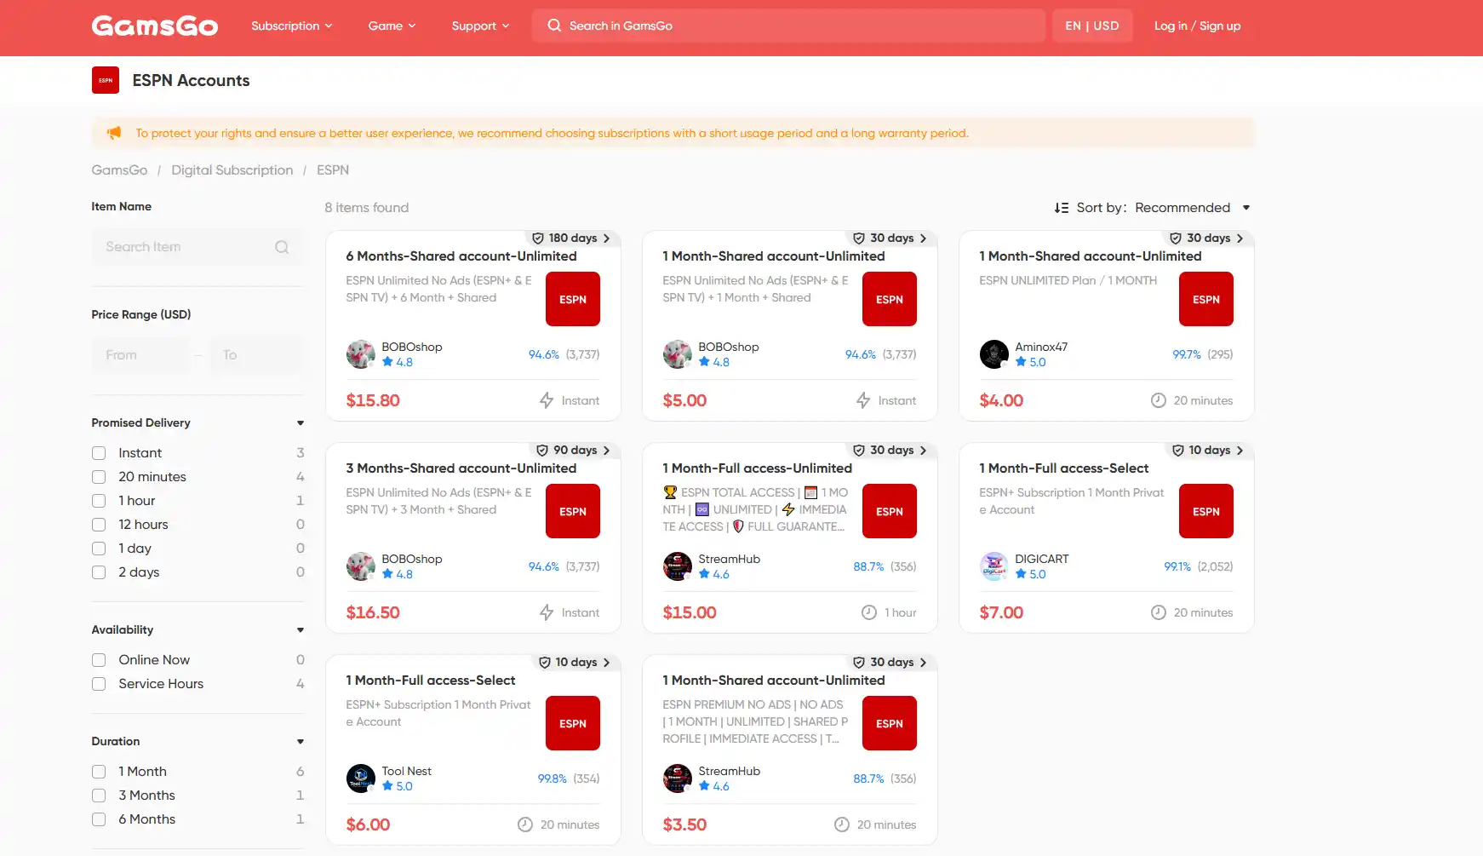Click ESPN logo on Aminox47 card
The height and width of the screenshot is (856, 1483).
tap(1206, 299)
